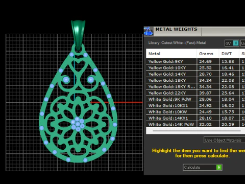Click the center gemstone cluster on pendant
Viewport: 245px width, 184px height.
coord(78,124)
